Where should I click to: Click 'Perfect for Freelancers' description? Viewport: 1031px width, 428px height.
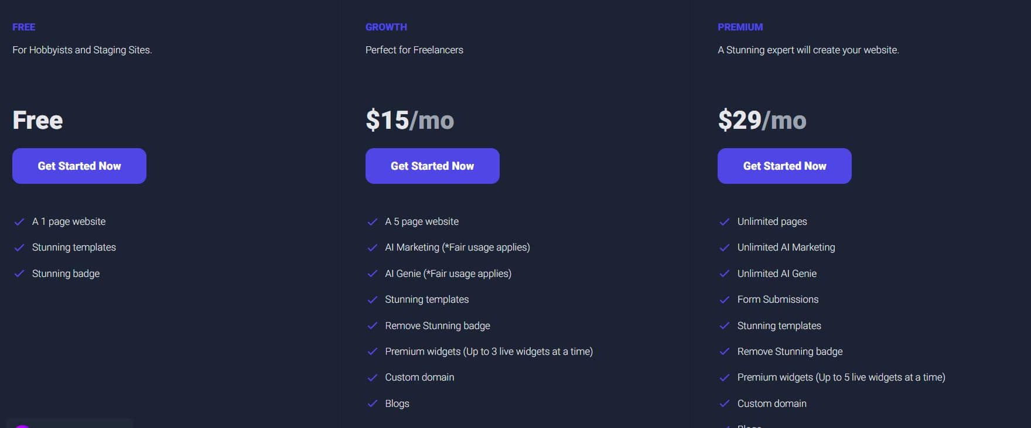click(x=414, y=50)
